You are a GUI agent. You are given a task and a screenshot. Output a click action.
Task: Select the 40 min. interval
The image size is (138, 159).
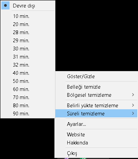coord(28,73)
